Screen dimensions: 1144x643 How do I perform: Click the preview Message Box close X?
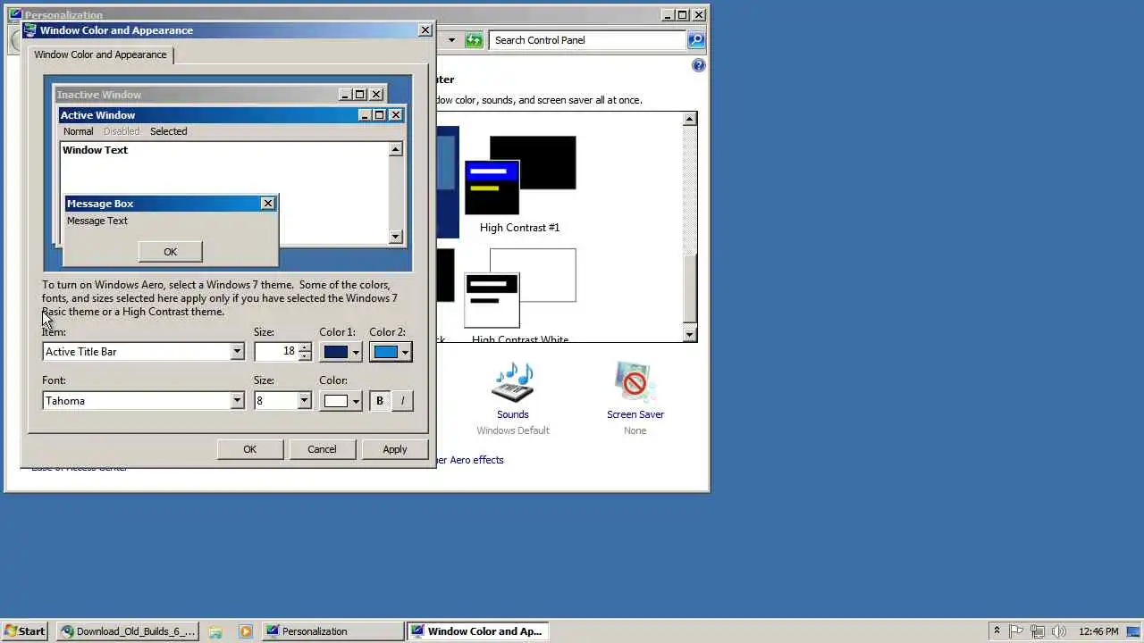(x=267, y=204)
